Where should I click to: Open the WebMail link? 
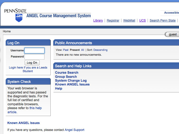(129, 21)
